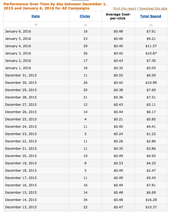Click the $11.57 total spend value

point(151,46)
